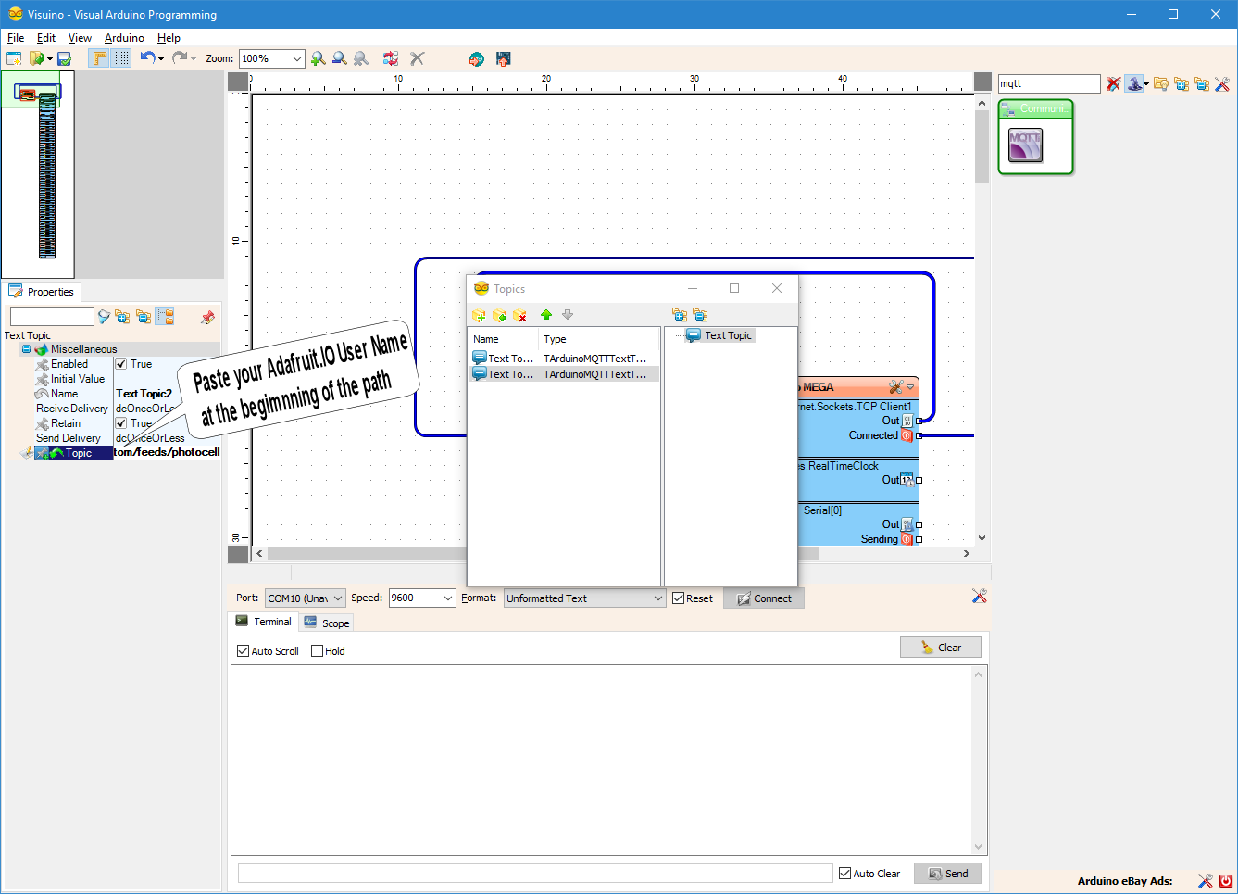Click the properties filter text field
Screen dimensions: 1238x894
(52, 317)
